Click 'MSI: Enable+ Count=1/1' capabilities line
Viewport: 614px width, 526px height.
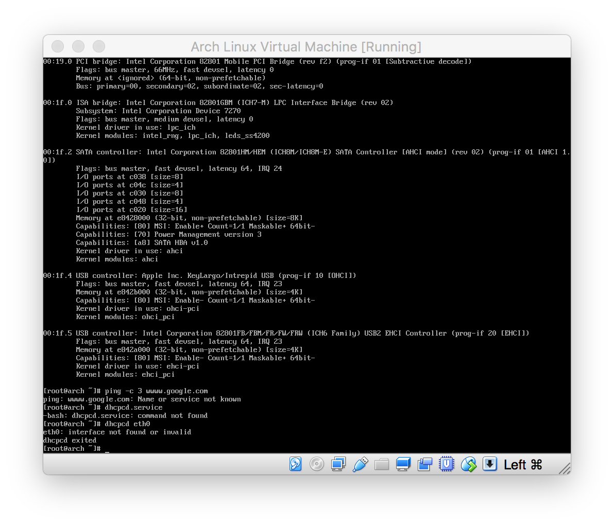tap(195, 226)
